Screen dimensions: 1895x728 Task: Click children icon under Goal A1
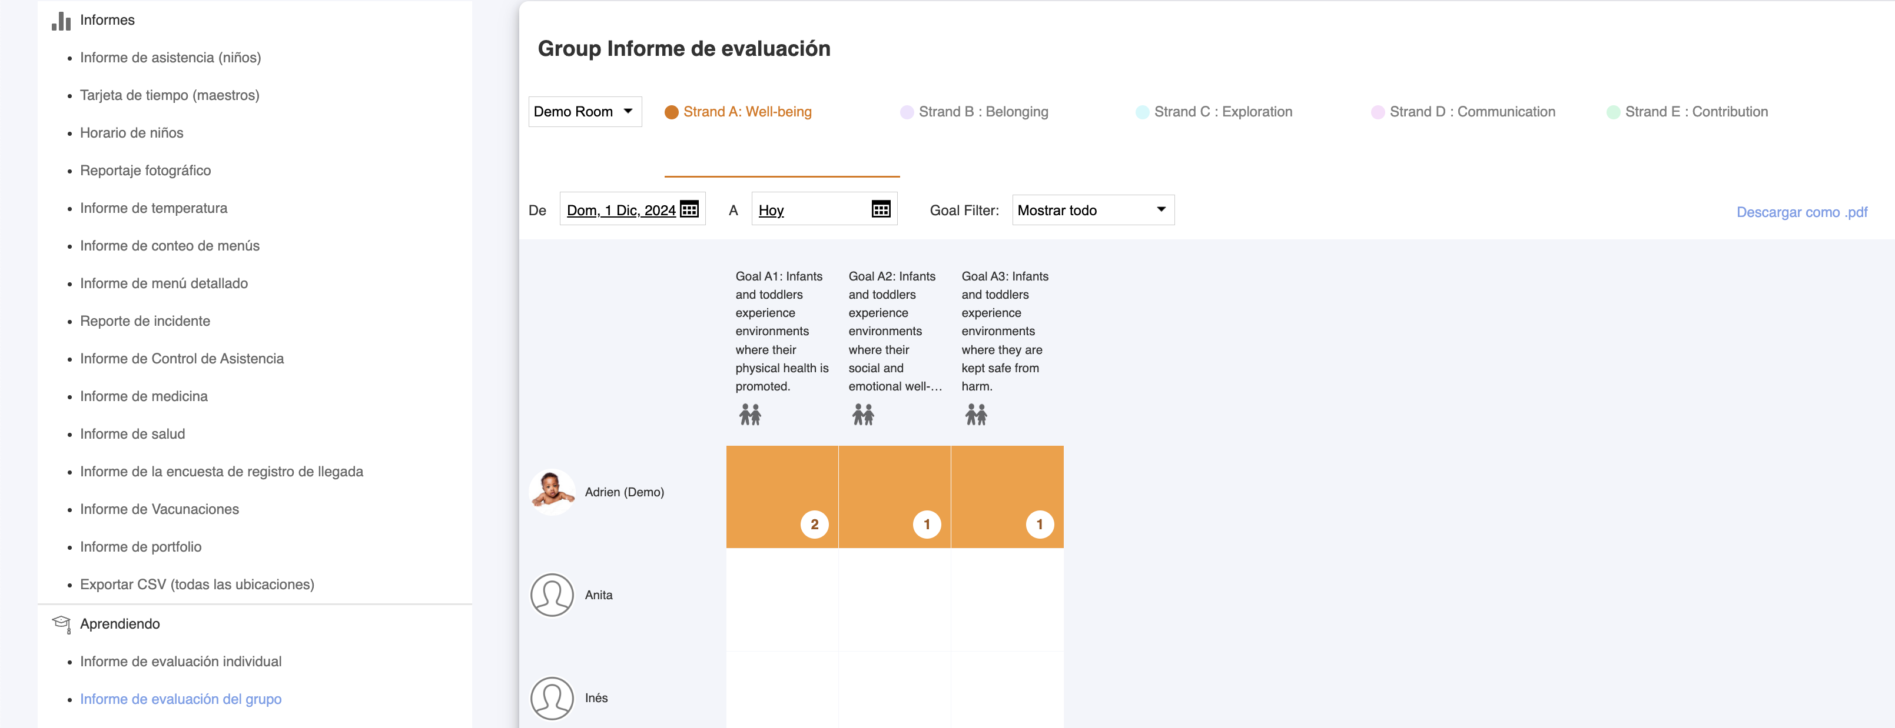(749, 415)
